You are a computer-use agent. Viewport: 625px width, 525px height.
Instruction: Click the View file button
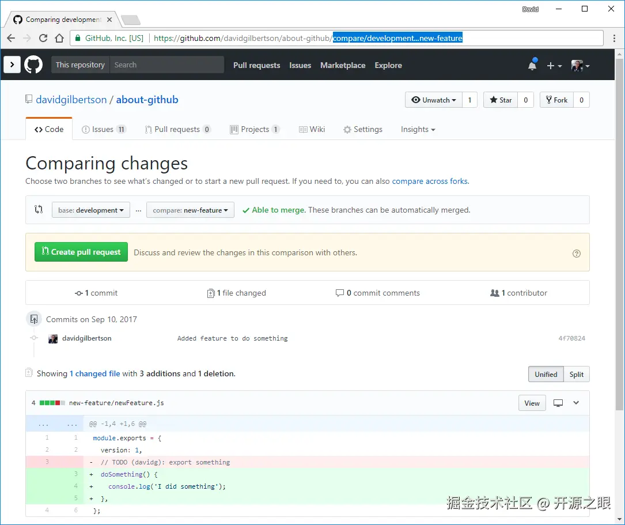pyautogui.click(x=532, y=403)
